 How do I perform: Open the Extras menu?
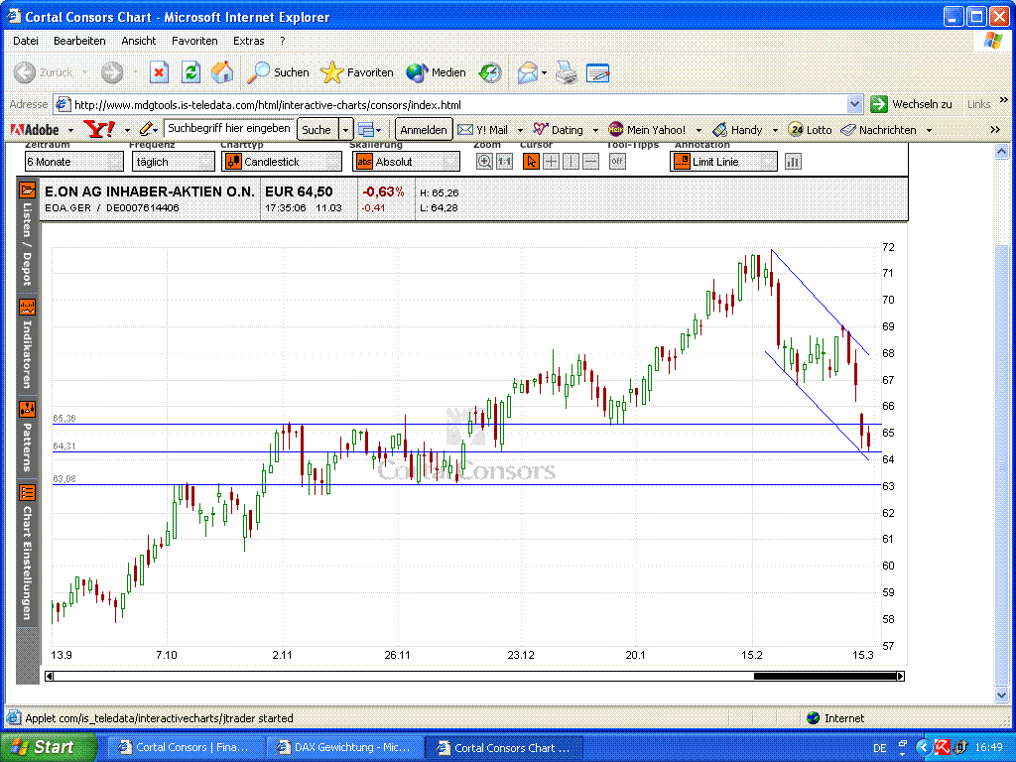tap(249, 40)
